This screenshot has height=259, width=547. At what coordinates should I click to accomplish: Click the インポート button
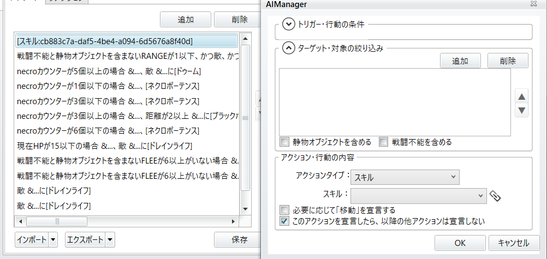32,239
